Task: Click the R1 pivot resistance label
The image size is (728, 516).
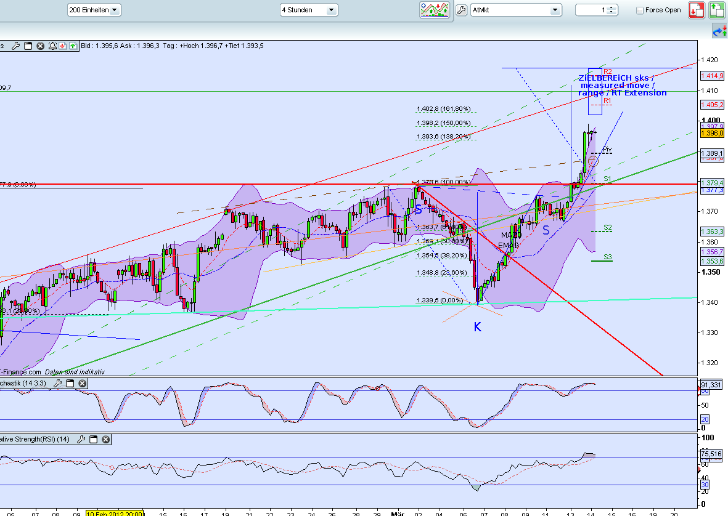Action: [x=607, y=100]
